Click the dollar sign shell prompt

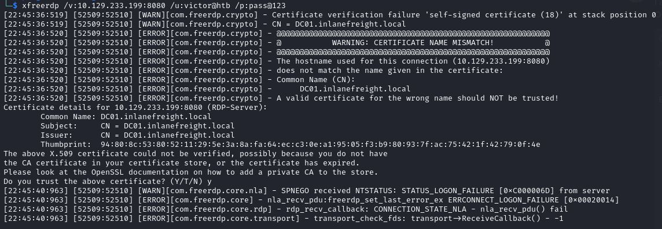[x=15, y=5]
